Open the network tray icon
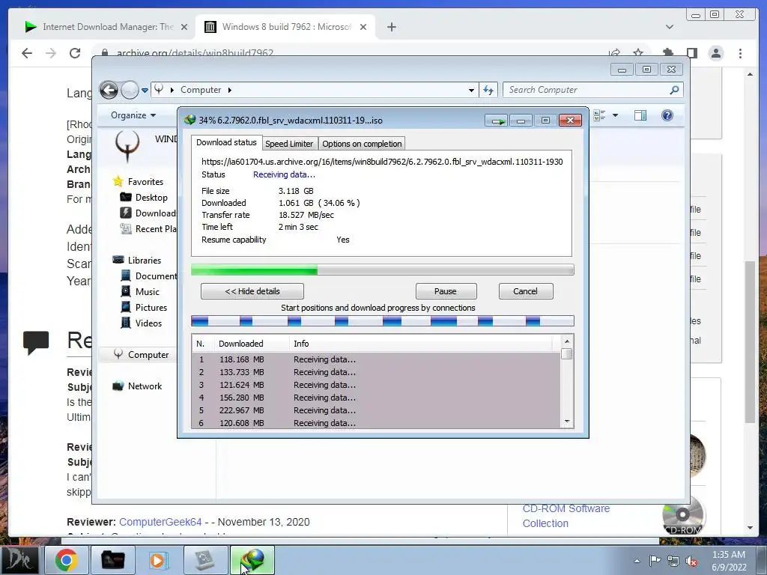The width and height of the screenshot is (767, 575). 673,561
